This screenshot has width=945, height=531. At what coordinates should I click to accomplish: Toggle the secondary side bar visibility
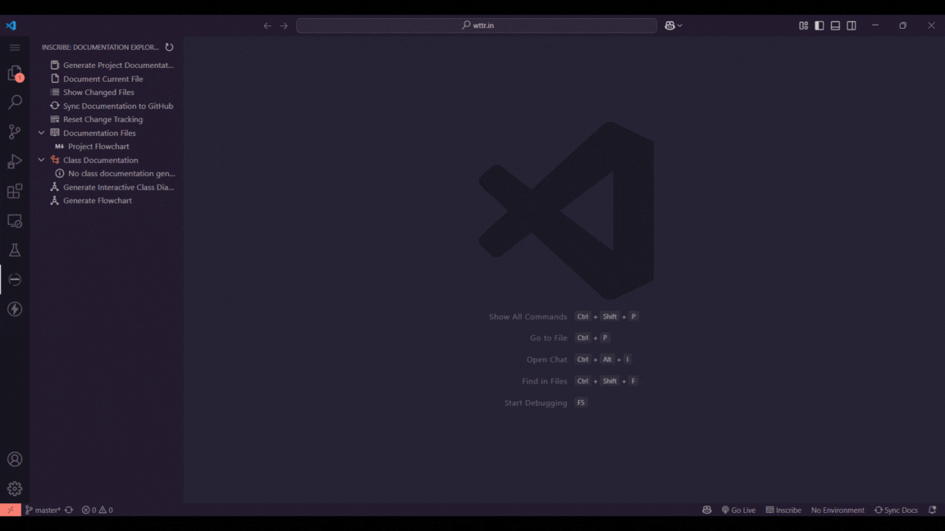(x=851, y=25)
